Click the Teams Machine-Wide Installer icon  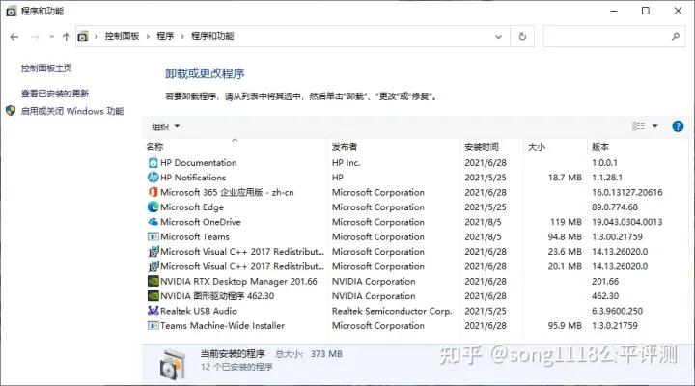[x=153, y=326]
